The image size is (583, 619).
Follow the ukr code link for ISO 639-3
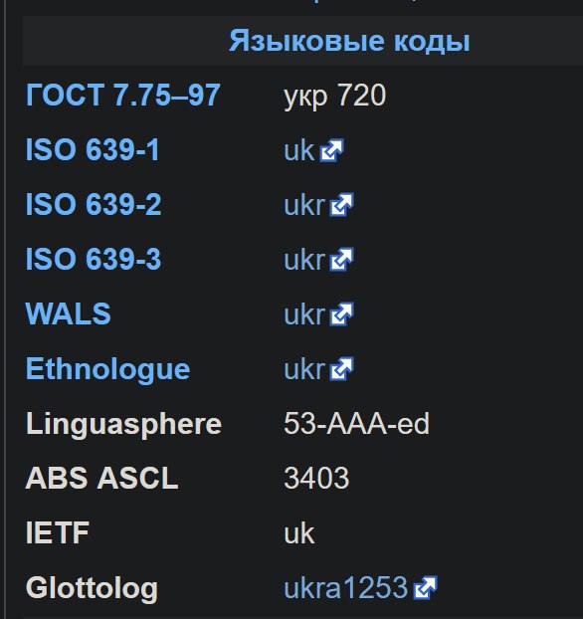(304, 260)
